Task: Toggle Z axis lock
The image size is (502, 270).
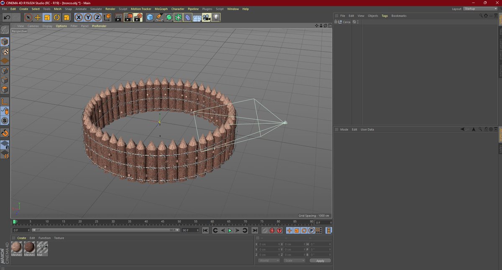Action: 97,18
